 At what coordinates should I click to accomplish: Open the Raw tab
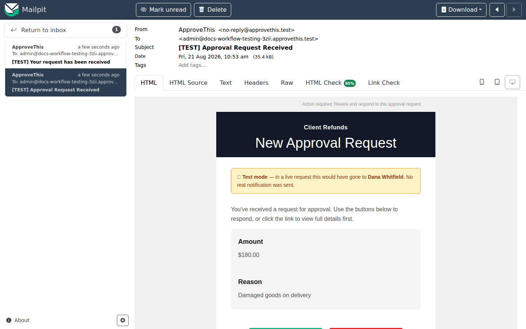pyautogui.click(x=287, y=83)
